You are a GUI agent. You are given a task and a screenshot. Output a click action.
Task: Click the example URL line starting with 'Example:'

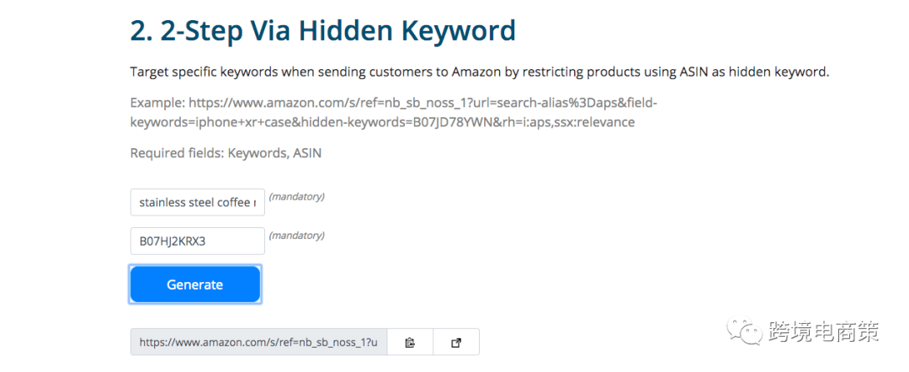393,103
